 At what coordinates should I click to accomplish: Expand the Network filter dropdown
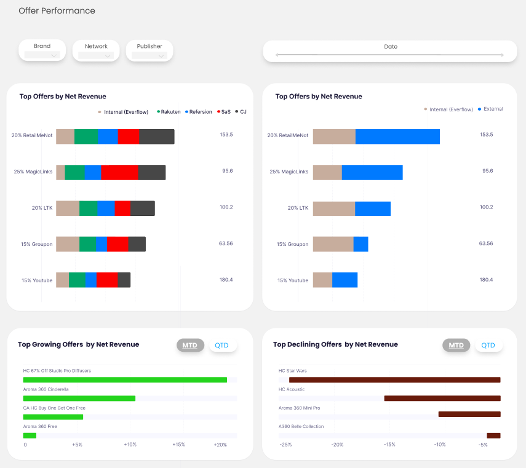(96, 55)
